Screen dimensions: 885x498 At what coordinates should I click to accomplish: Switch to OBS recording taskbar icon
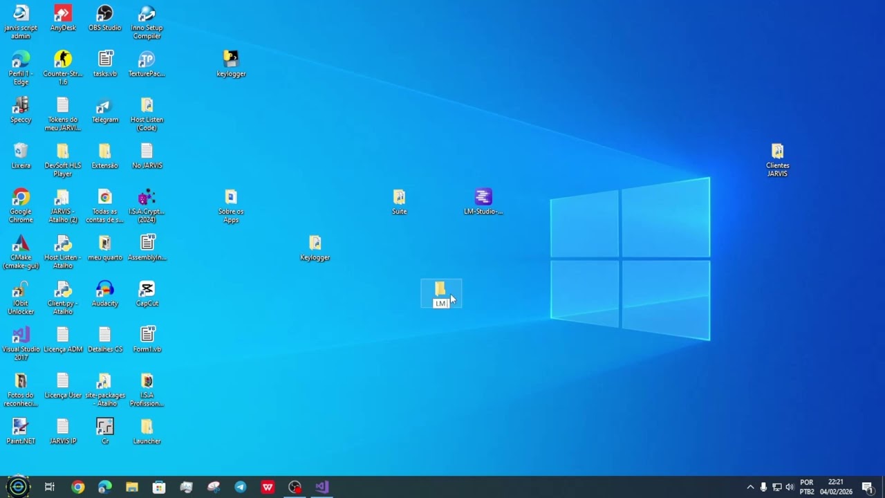click(x=295, y=487)
